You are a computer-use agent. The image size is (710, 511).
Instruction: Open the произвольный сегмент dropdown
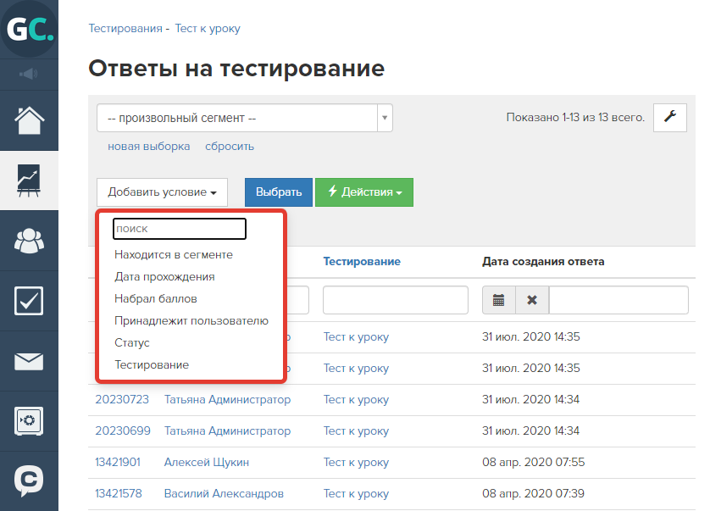245,118
